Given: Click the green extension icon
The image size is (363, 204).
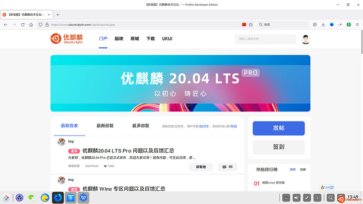Looking at the screenshot, I should click(349, 25).
